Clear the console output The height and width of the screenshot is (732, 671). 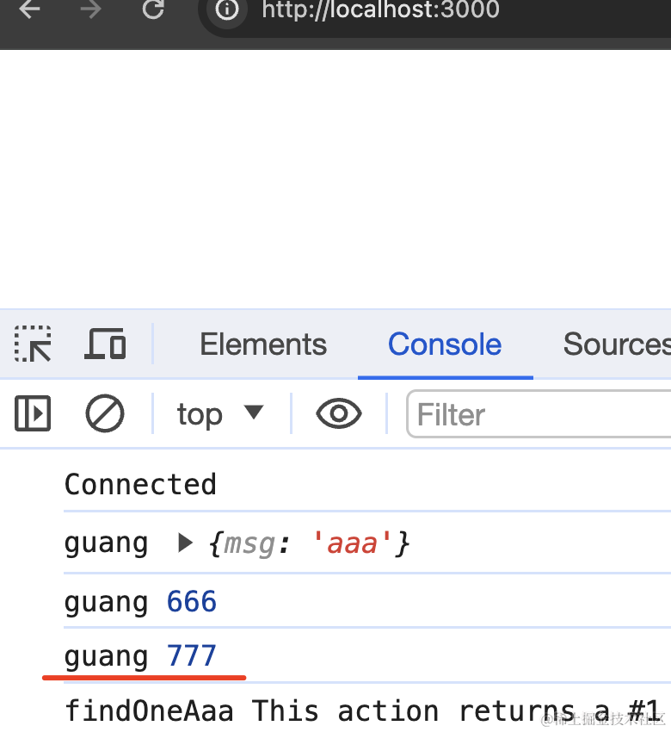pos(105,414)
